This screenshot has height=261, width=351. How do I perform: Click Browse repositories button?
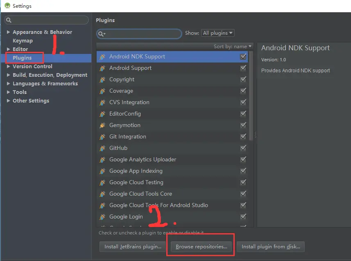point(201,246)
